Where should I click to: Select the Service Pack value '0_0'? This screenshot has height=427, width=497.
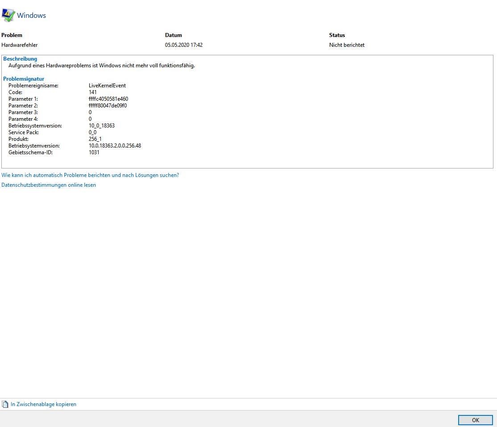[92, 132]
